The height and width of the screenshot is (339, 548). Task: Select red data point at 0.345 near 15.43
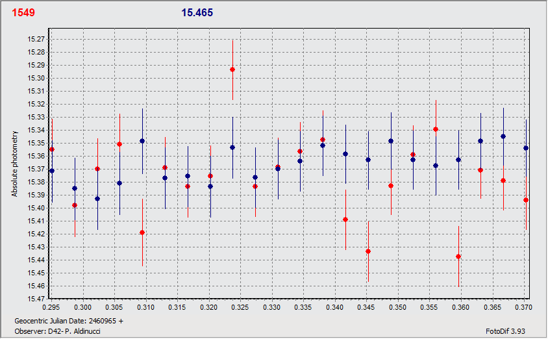tap(368, 251)
